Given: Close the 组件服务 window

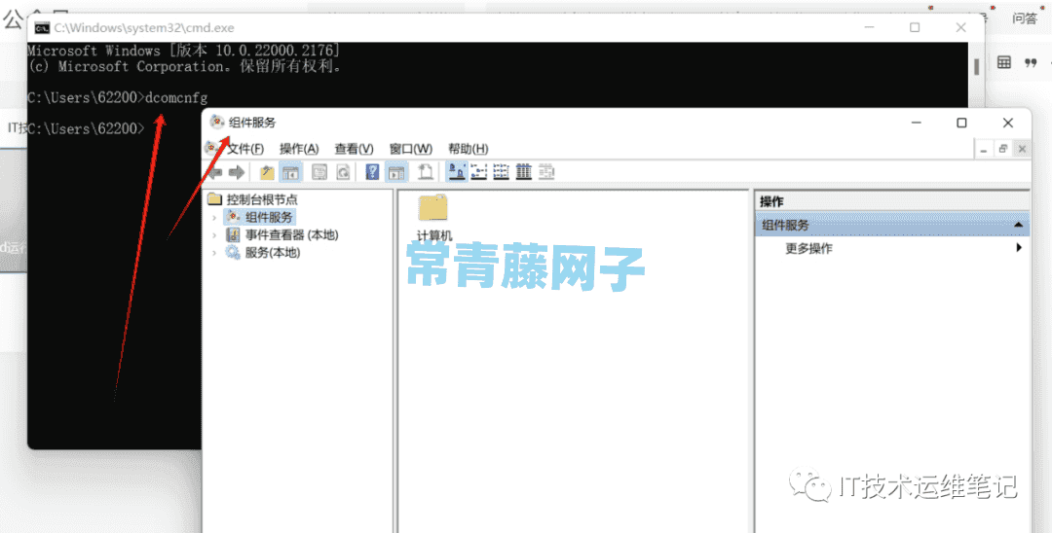Looking at the screenshot, I should click(x=1008, y=123).
